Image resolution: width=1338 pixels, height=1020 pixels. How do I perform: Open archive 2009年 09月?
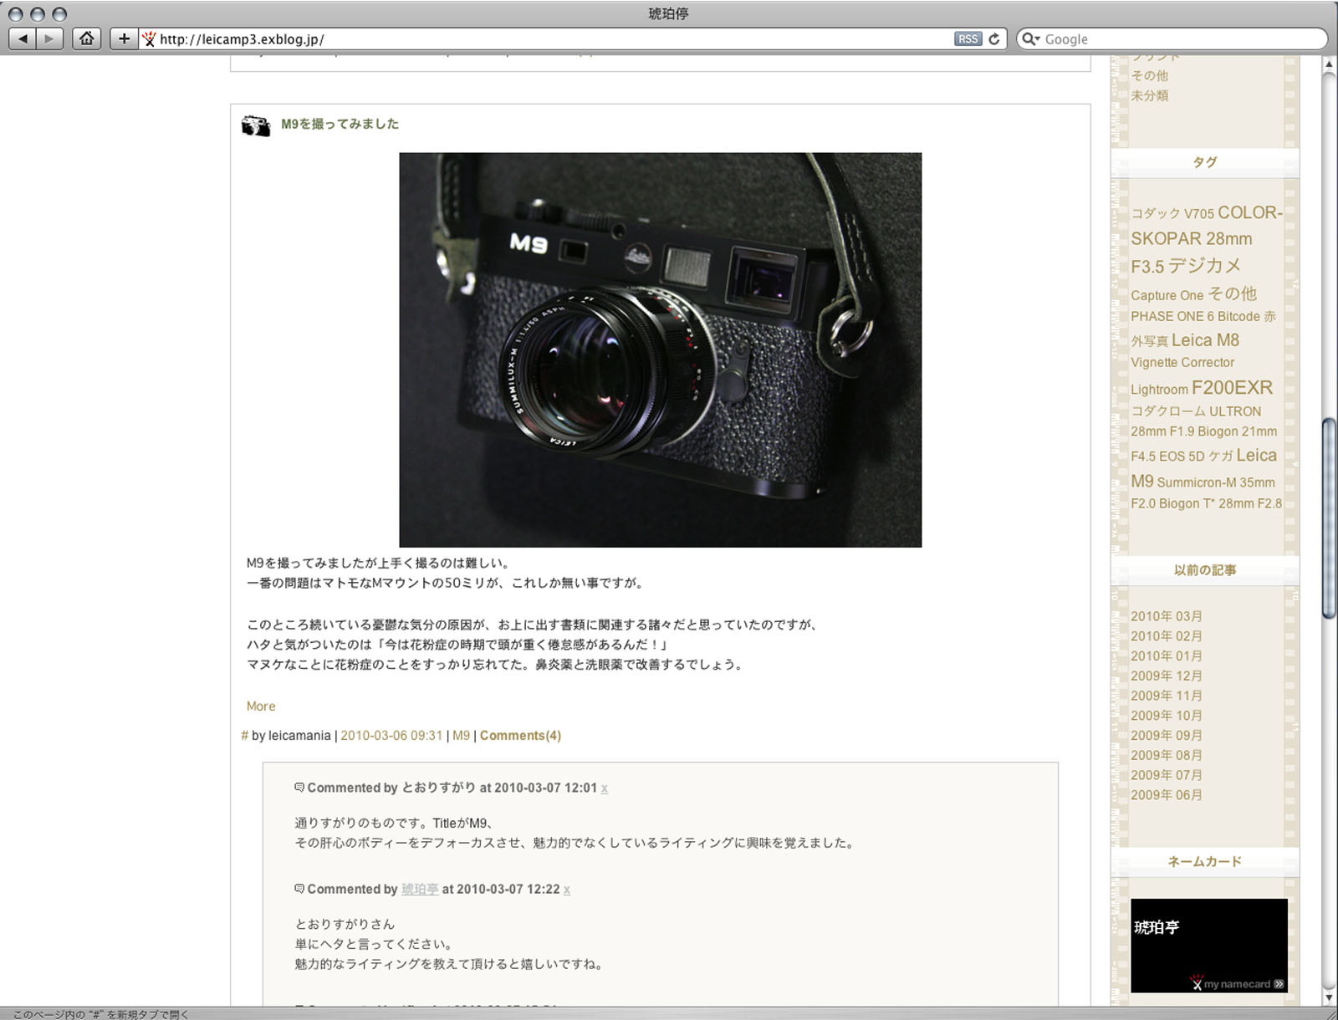1167,736
